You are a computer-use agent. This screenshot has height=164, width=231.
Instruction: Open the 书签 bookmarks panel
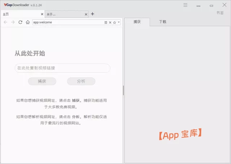[x=220, y=13]
